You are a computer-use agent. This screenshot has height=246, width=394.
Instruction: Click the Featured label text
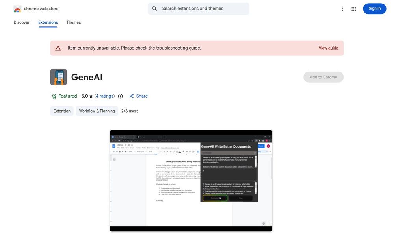coord(68,96)
